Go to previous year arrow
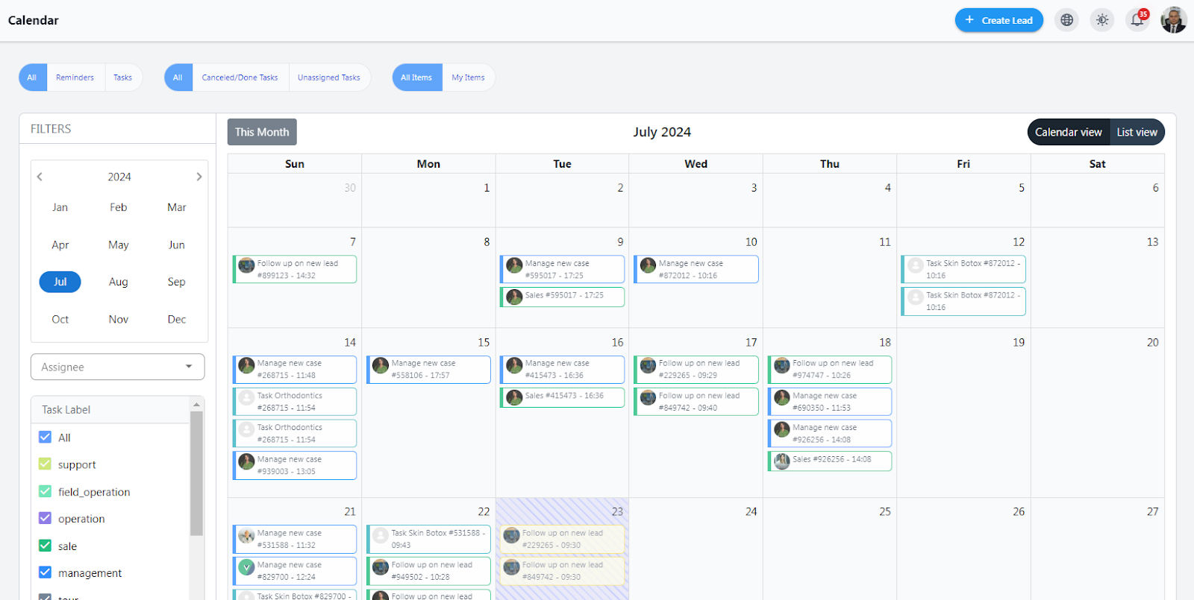Image resolution: width=1194 pixels, height=600 pixels. pyautogui.click(x=40, y=177)
